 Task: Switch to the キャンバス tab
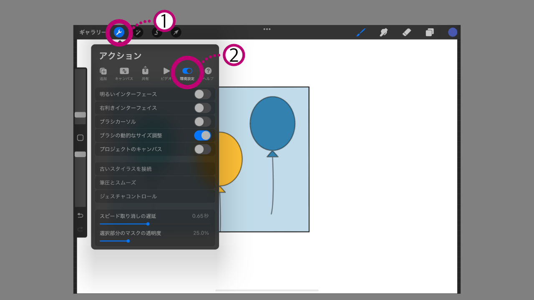tap(124, 74)
